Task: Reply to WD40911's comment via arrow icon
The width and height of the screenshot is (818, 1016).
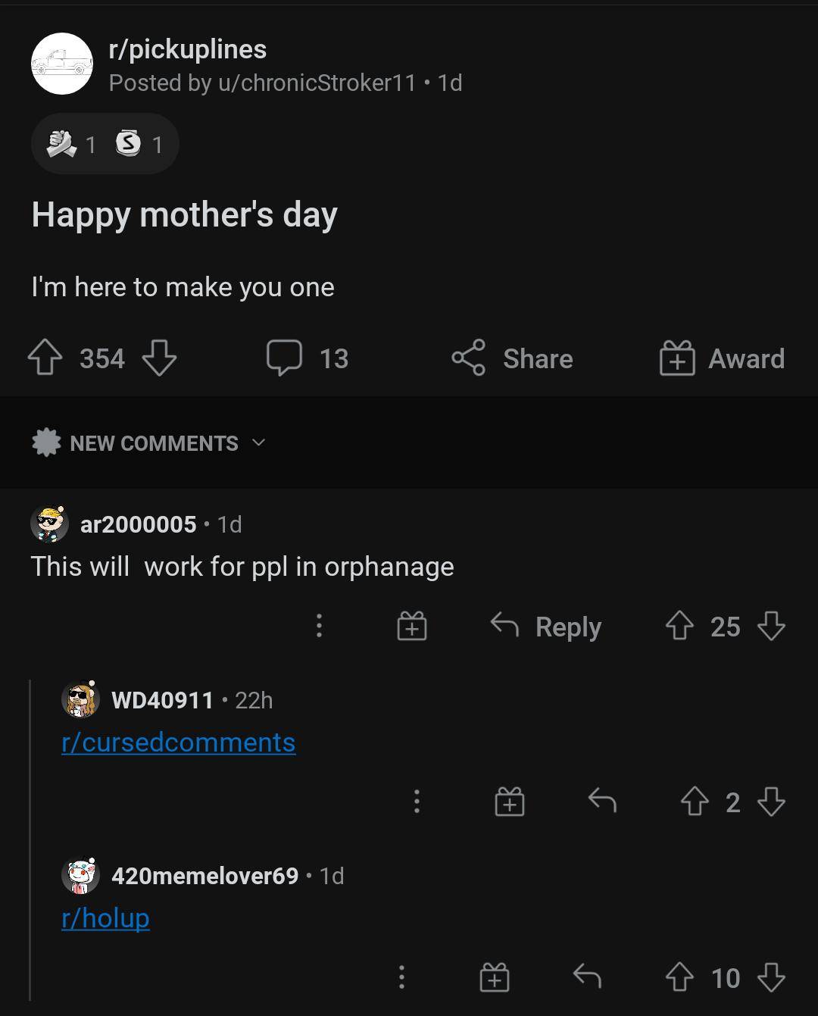Action: 602,802
